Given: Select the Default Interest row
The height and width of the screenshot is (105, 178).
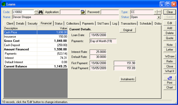Looking at the screenshot, I should pos(36,62).
